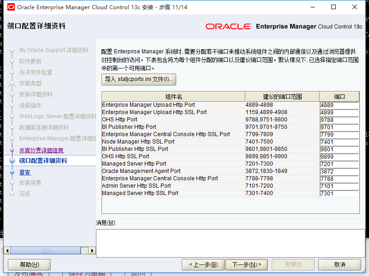
Task: Edit BI Publisher Http Port field 9701
Action: coord(339,127)
